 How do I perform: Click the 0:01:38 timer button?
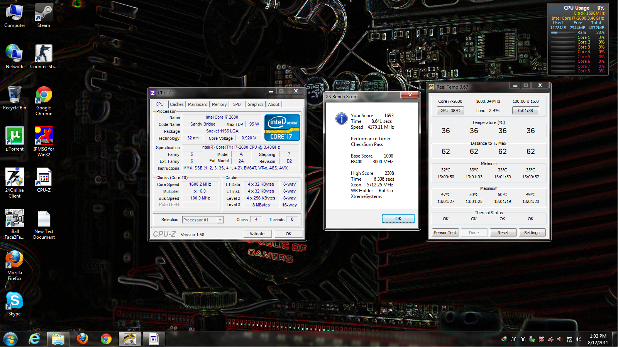click(x=526, y=111)
